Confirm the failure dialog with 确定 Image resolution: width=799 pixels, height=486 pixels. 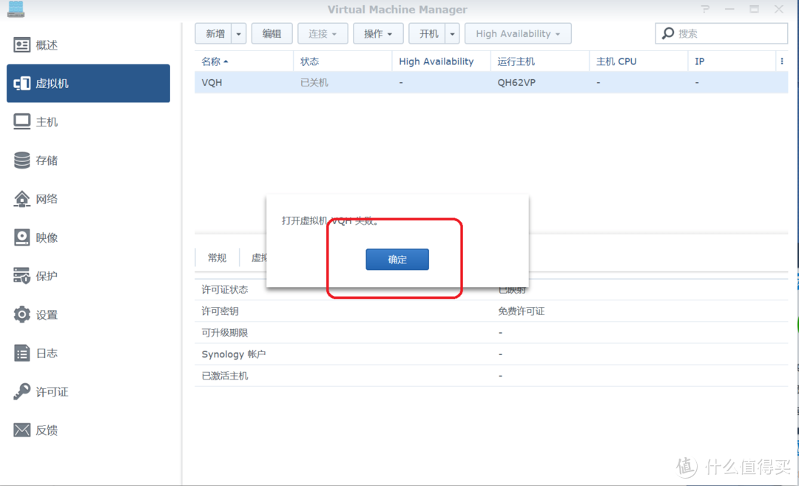tap(397, 260)
